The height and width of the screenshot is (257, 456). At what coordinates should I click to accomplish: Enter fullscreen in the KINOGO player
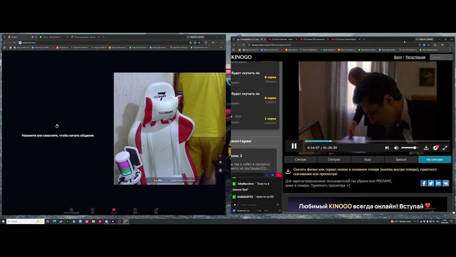click(x=445, y=148)
